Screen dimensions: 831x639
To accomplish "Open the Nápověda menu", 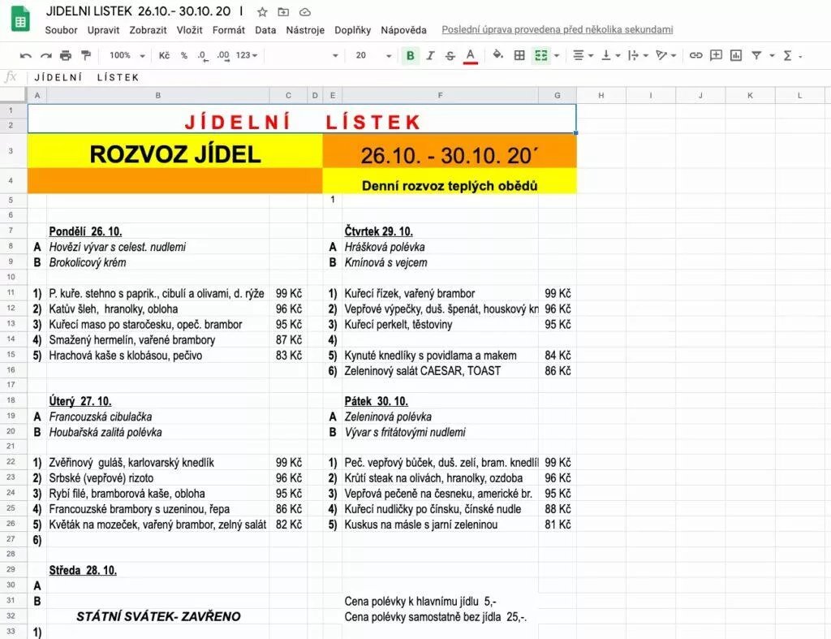I will pyautogui.click(x=403, y=30).
